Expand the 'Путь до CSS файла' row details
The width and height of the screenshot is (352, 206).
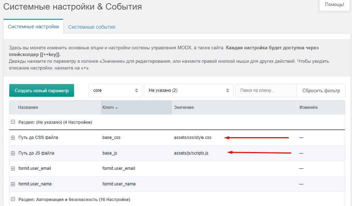click(x=13, y=138)
